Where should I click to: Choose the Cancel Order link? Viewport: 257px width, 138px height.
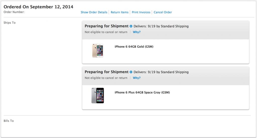coord(163,12)
